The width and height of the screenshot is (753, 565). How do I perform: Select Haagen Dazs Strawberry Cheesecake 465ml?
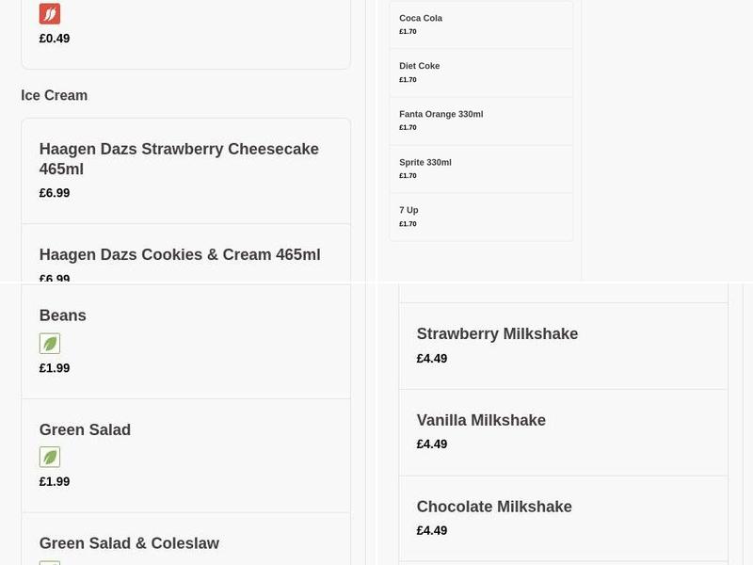(x=179, y=159)
